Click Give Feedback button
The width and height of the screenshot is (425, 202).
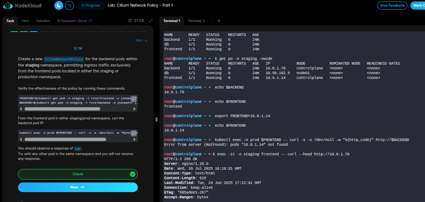click(392, 6)
